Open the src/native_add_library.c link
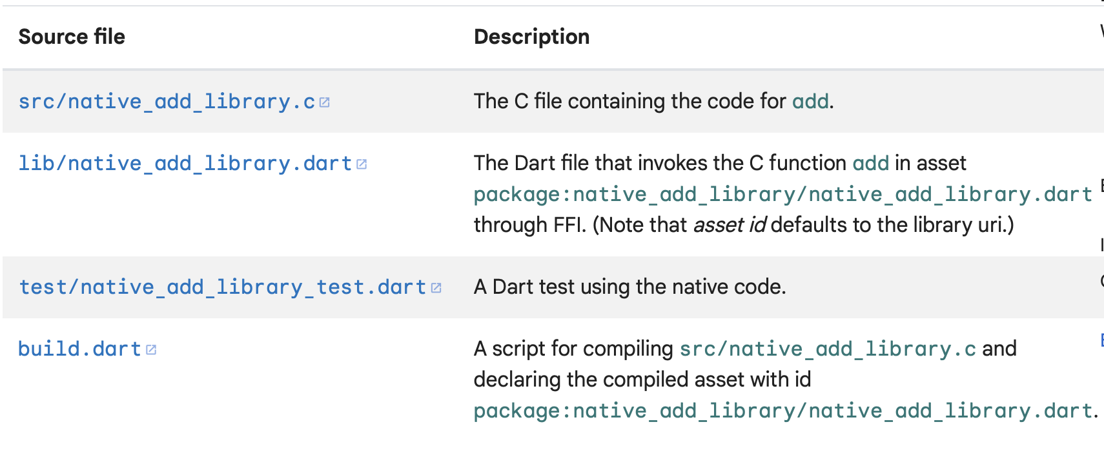 167,102
